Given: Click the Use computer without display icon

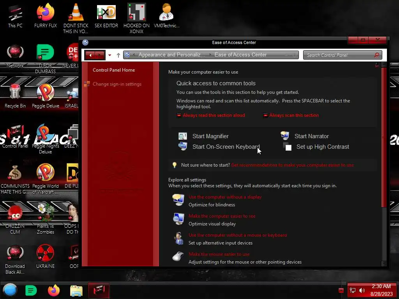Looking at the screenshot, I should coord(178,200).
